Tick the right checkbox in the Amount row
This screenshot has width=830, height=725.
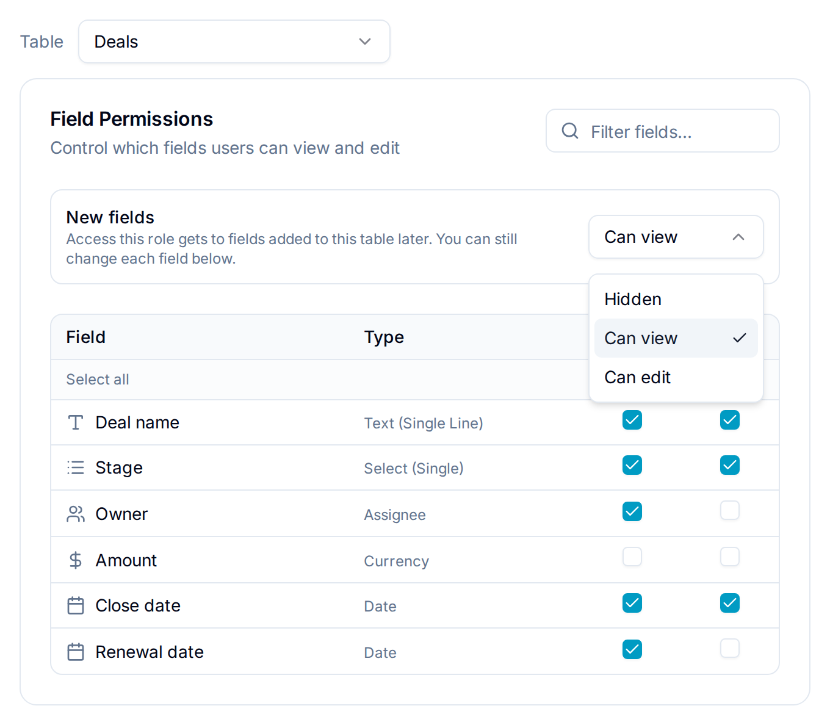(x=730, y=557)
